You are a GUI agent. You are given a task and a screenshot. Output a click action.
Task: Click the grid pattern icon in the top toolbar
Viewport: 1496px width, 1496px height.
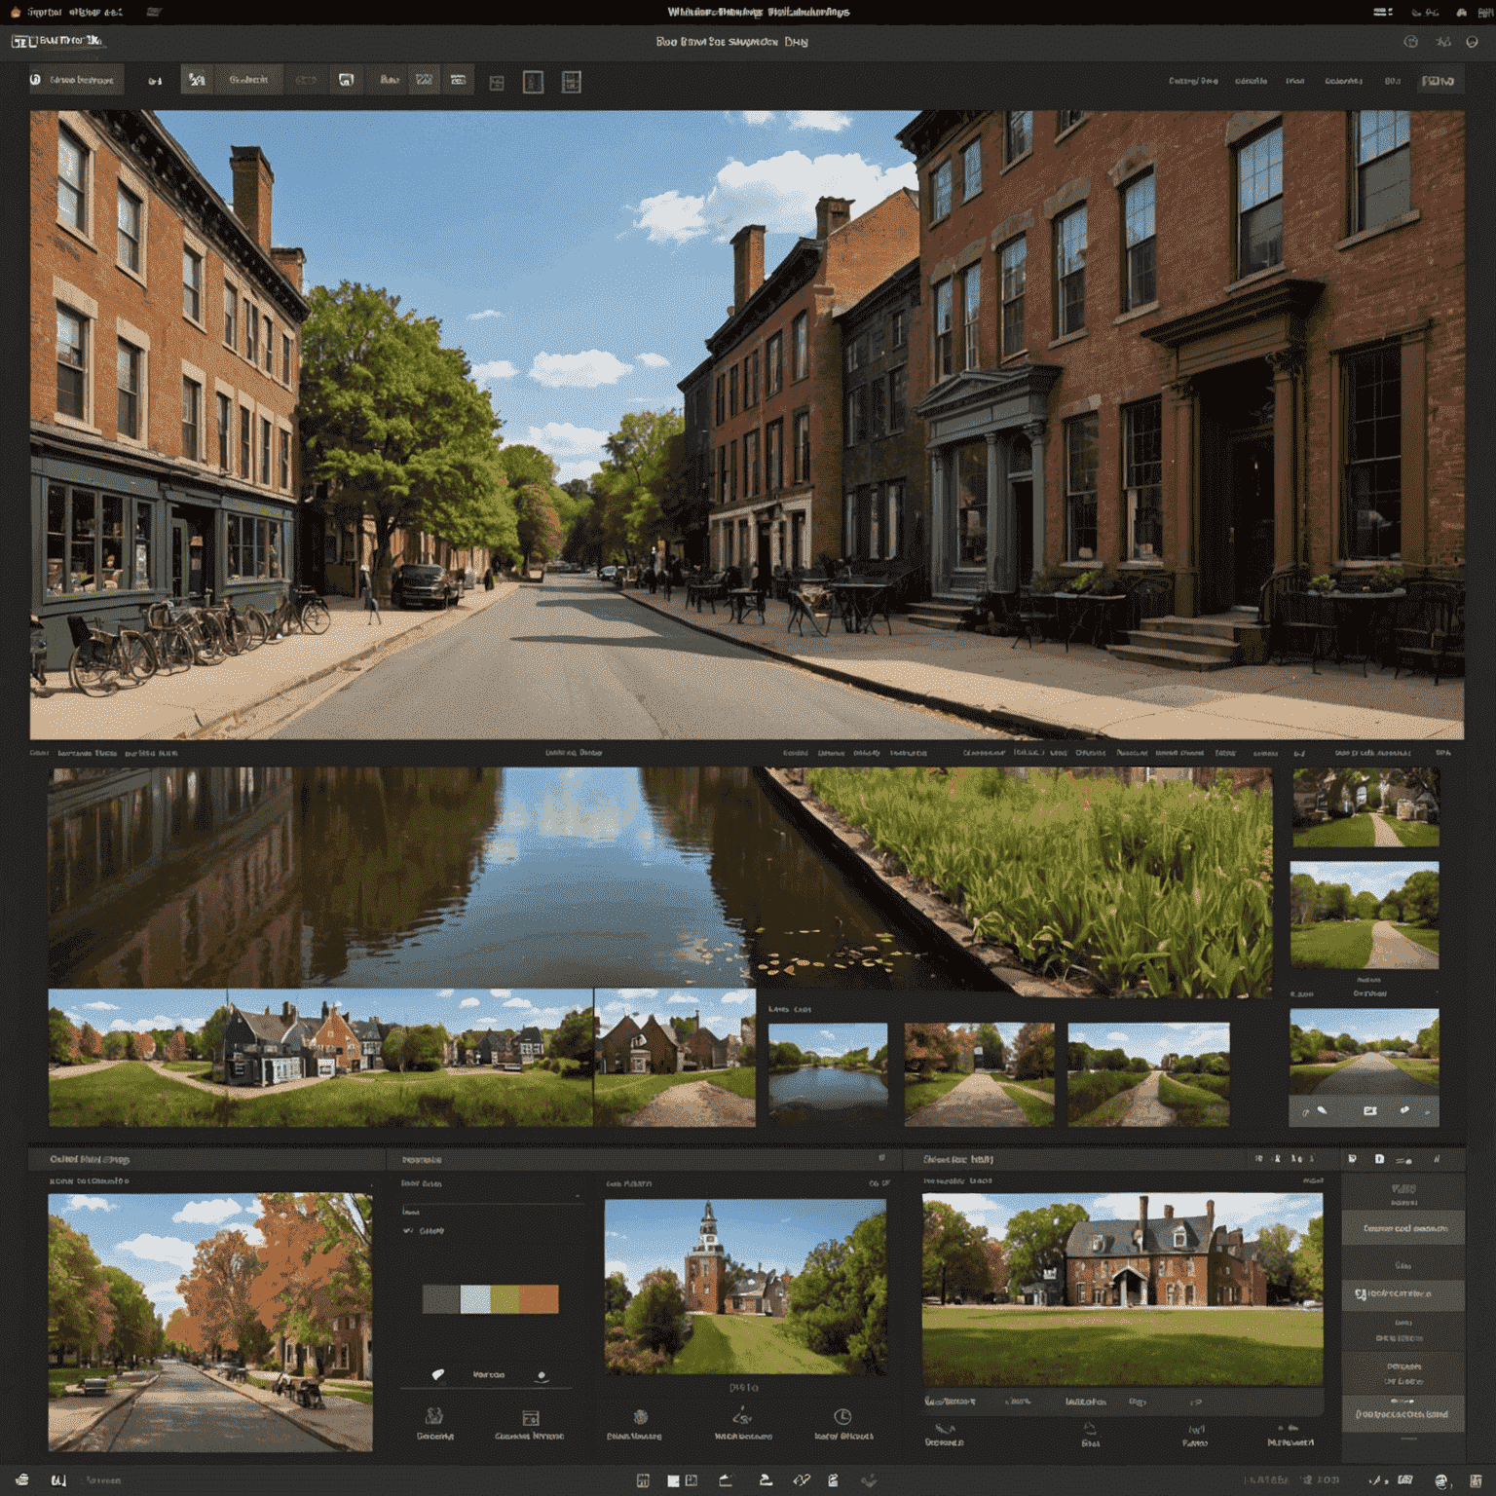tap(424, 80)
